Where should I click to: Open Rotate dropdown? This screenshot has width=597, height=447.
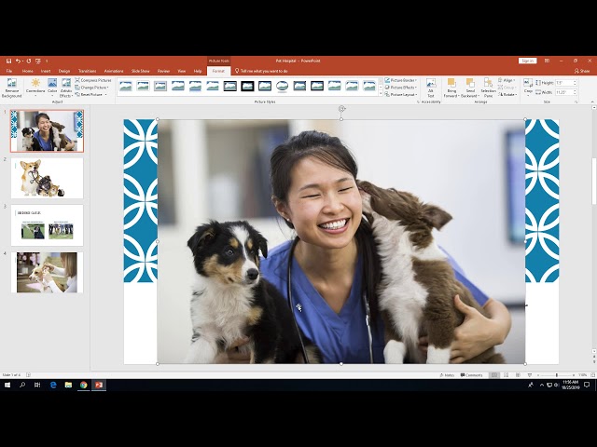point(507,94)
